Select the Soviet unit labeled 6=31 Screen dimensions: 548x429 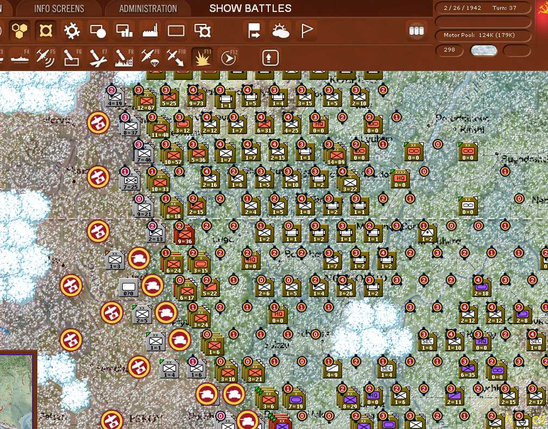[264, 125]
